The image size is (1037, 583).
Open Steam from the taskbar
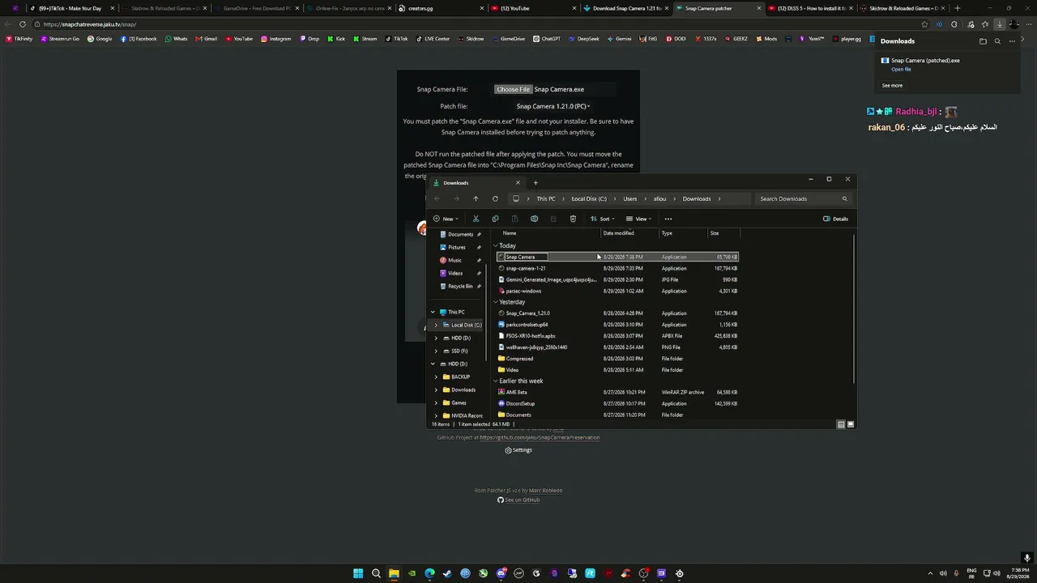pyautogui.click(x=447, y=573)
